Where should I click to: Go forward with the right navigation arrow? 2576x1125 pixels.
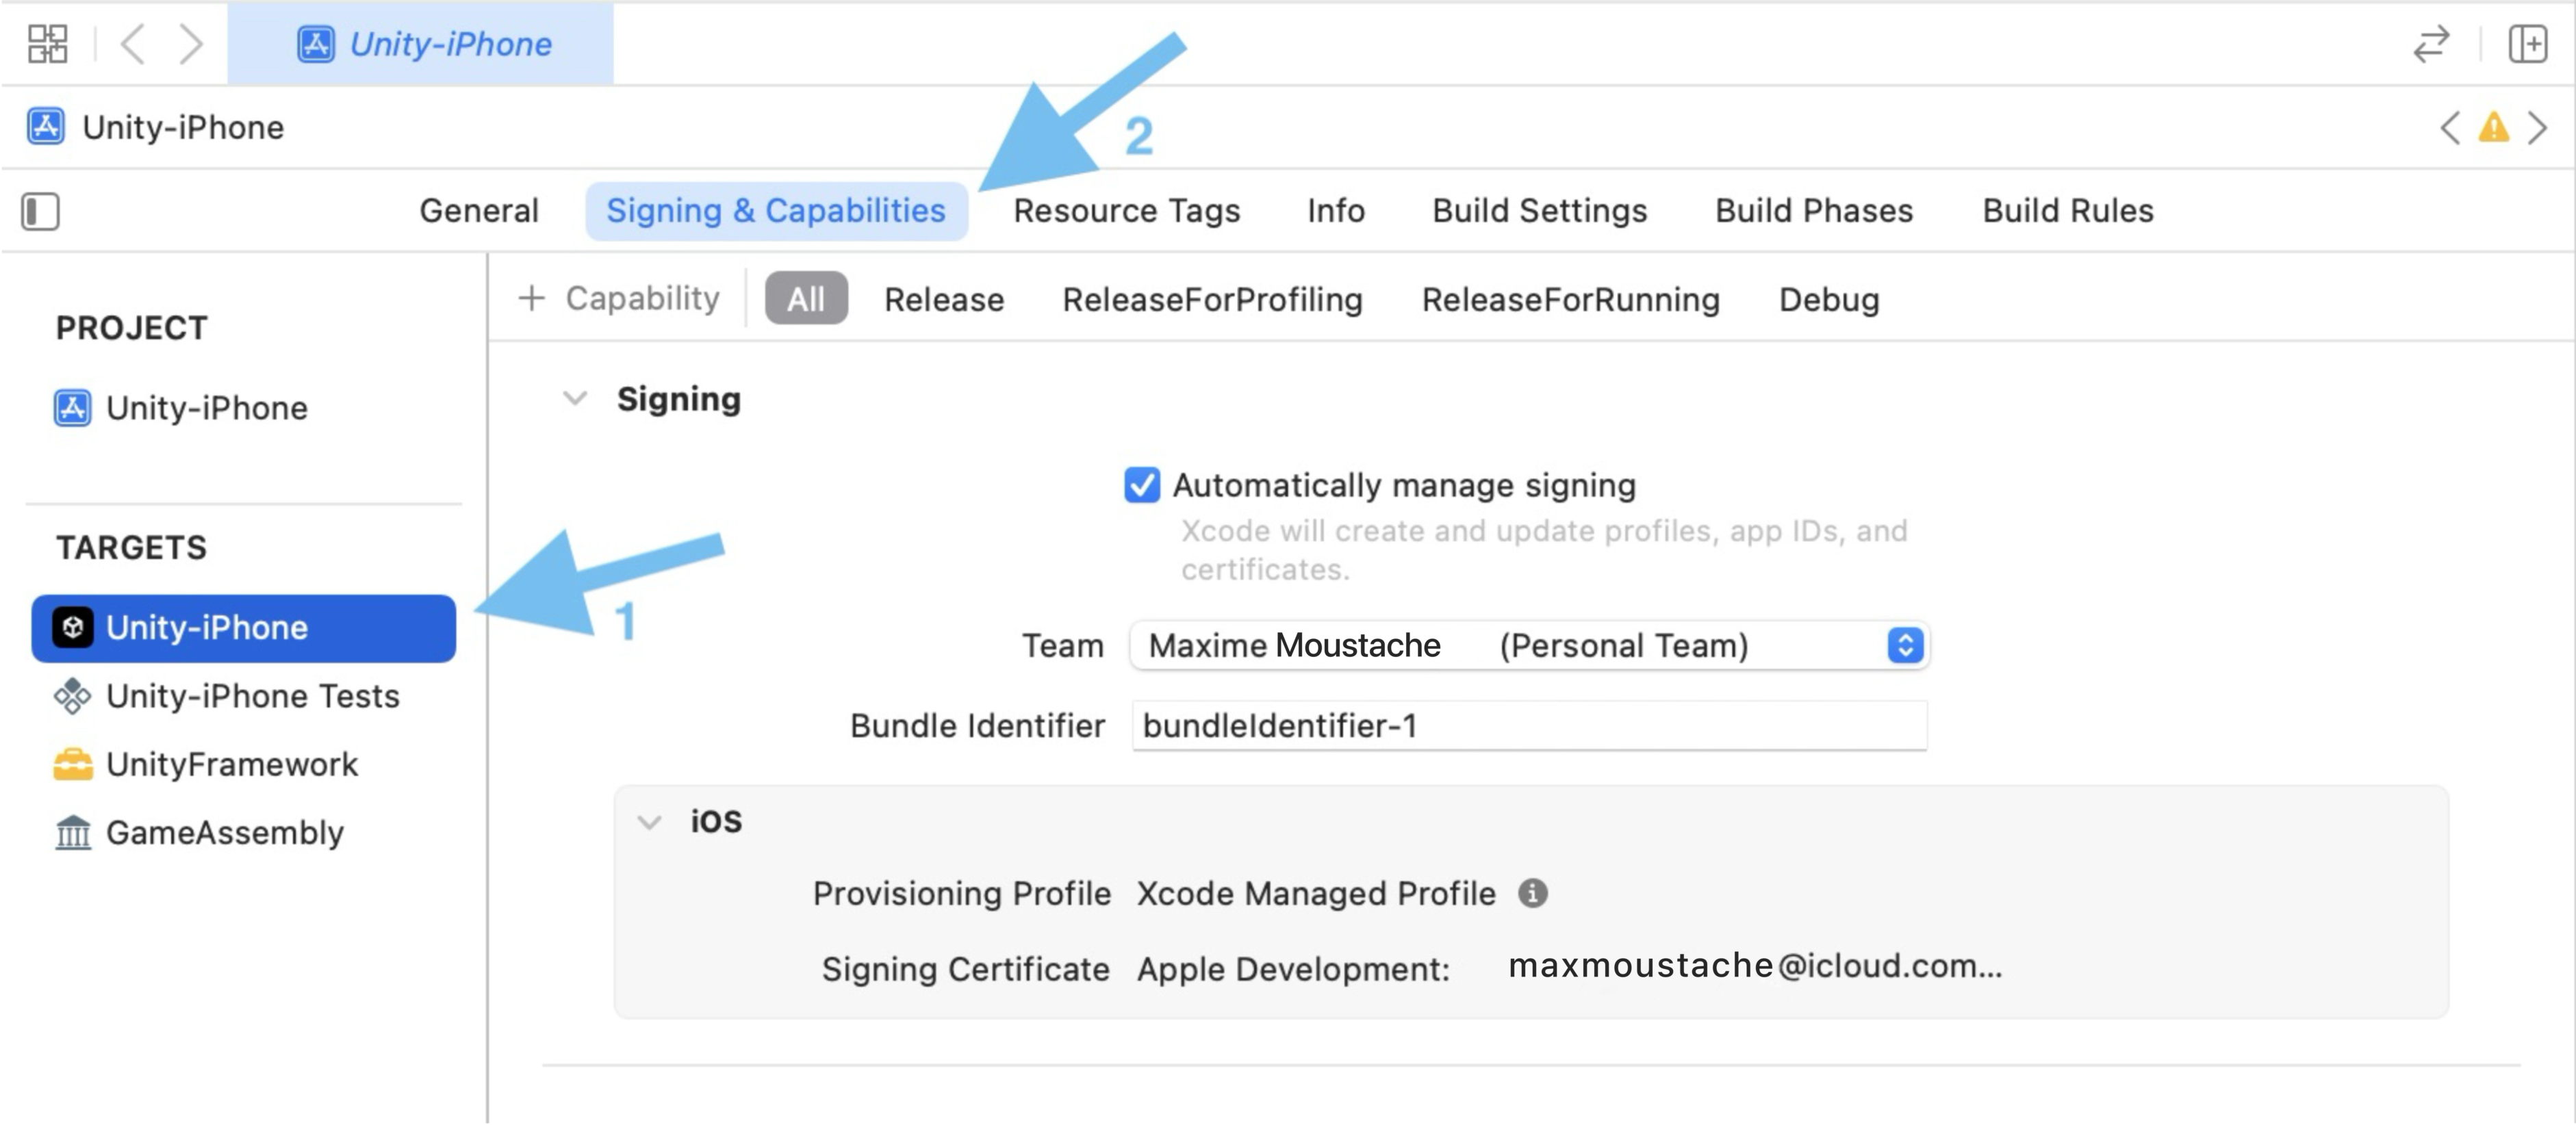click(190, 44)
